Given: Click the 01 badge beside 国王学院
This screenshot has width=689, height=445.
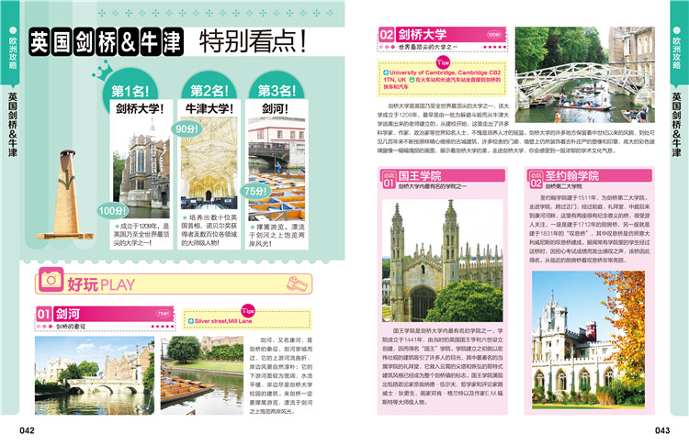Looking at the screenshot, I should [389, 180].
